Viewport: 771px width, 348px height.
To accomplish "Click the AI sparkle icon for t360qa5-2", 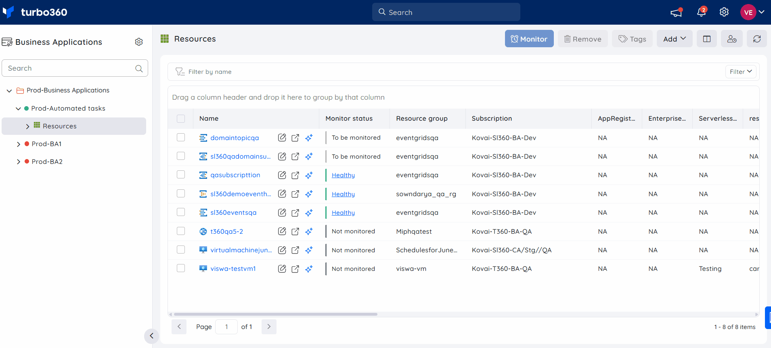I will click(x=309, y=231).
